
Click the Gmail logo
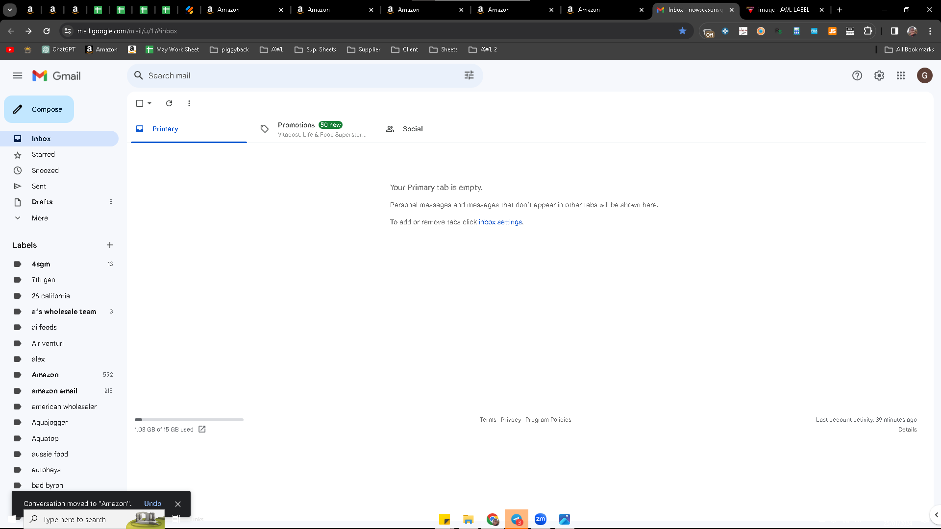point(56,76)
